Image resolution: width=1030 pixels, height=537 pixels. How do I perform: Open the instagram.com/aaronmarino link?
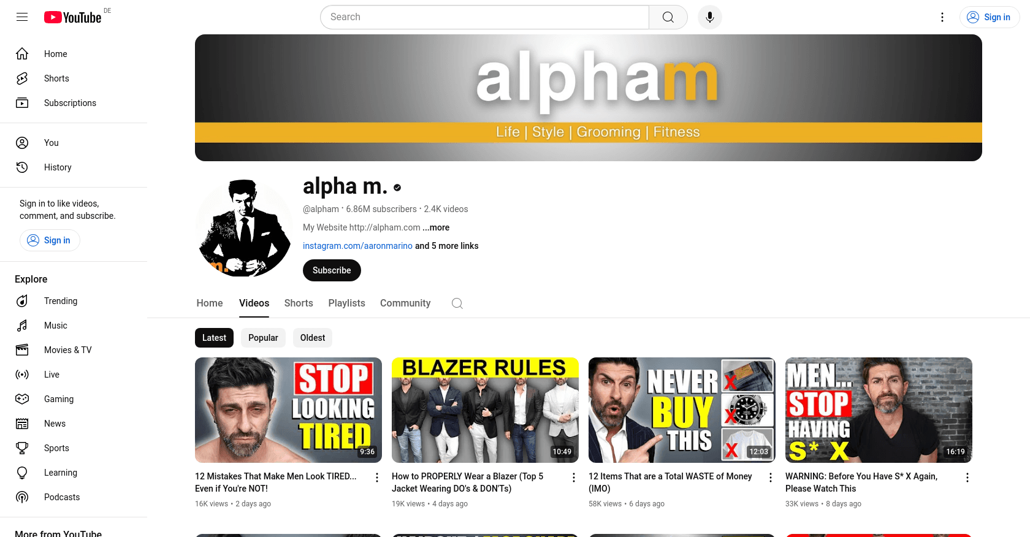click(x=357, y=246)
